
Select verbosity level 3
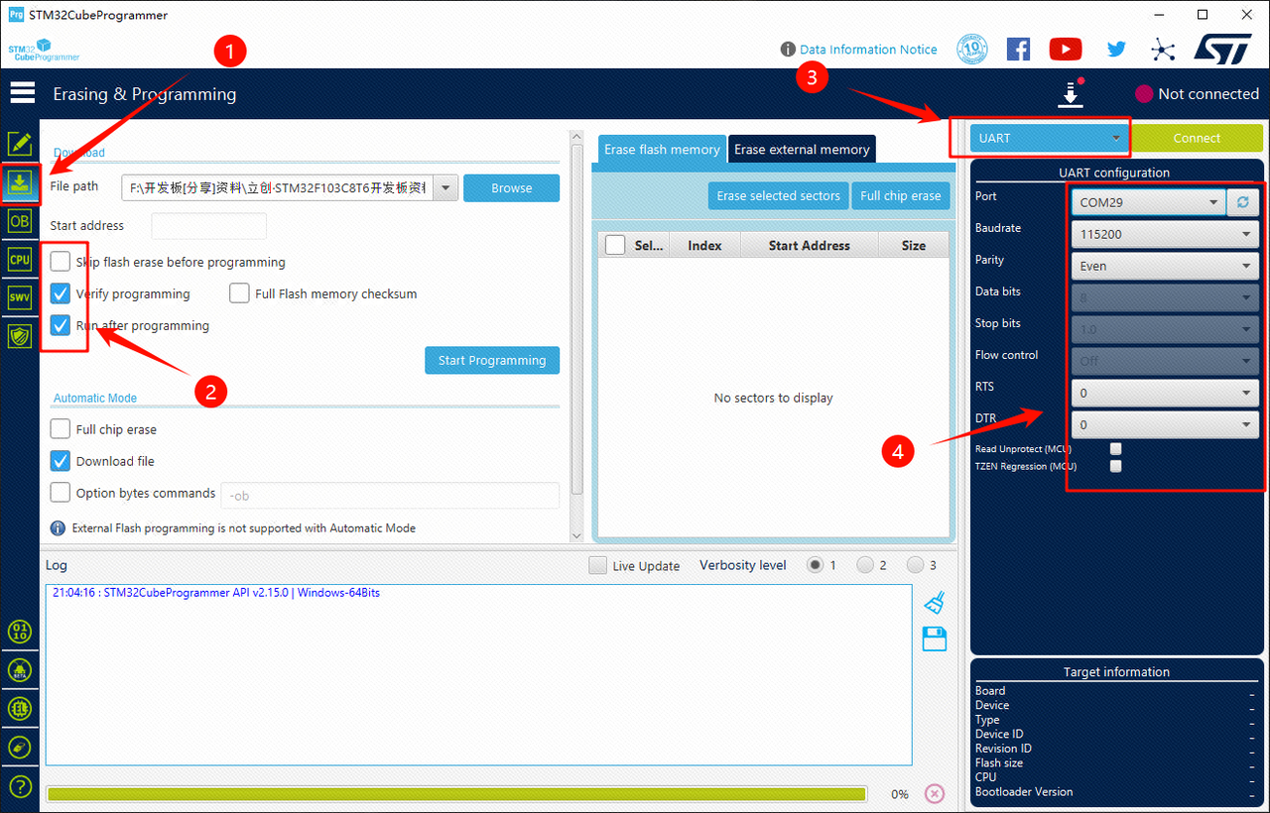tap(916, 565)
